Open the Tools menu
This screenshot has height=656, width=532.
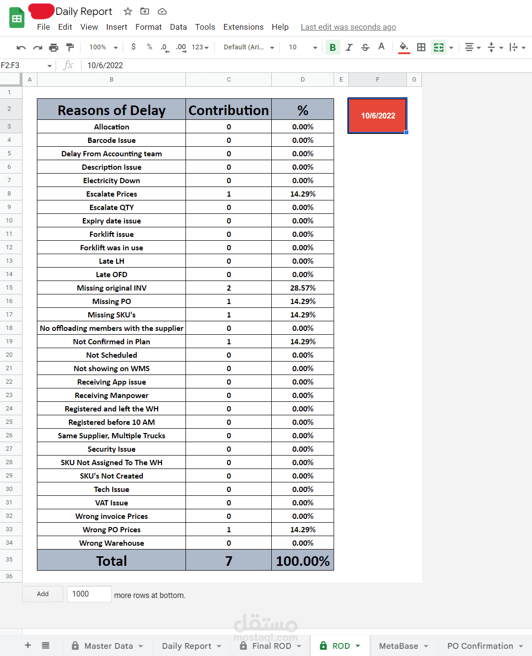(x=205, y=27)
